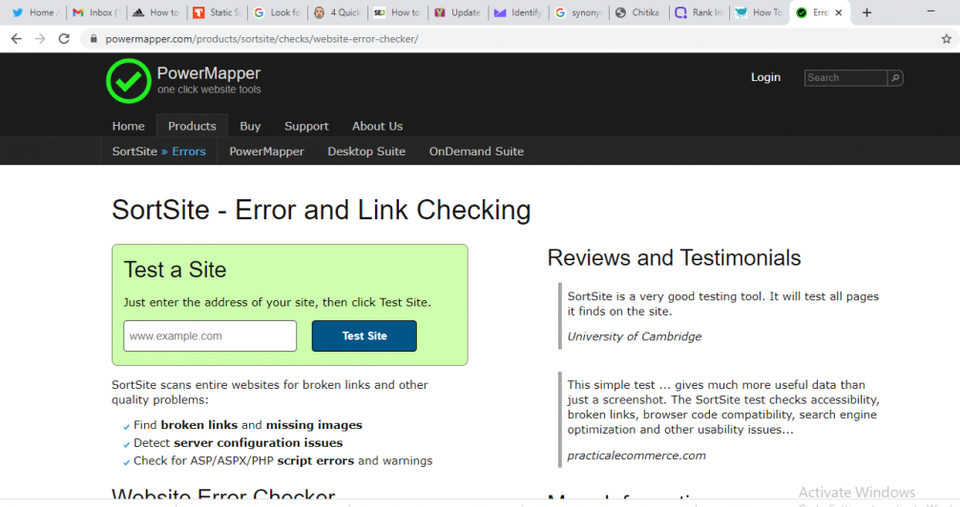Open the adidas How to tab

coord(156,12)
